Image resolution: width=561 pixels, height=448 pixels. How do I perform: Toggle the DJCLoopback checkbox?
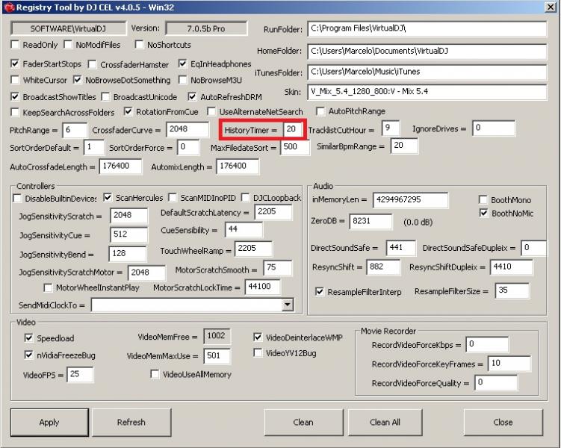point(245,197)
